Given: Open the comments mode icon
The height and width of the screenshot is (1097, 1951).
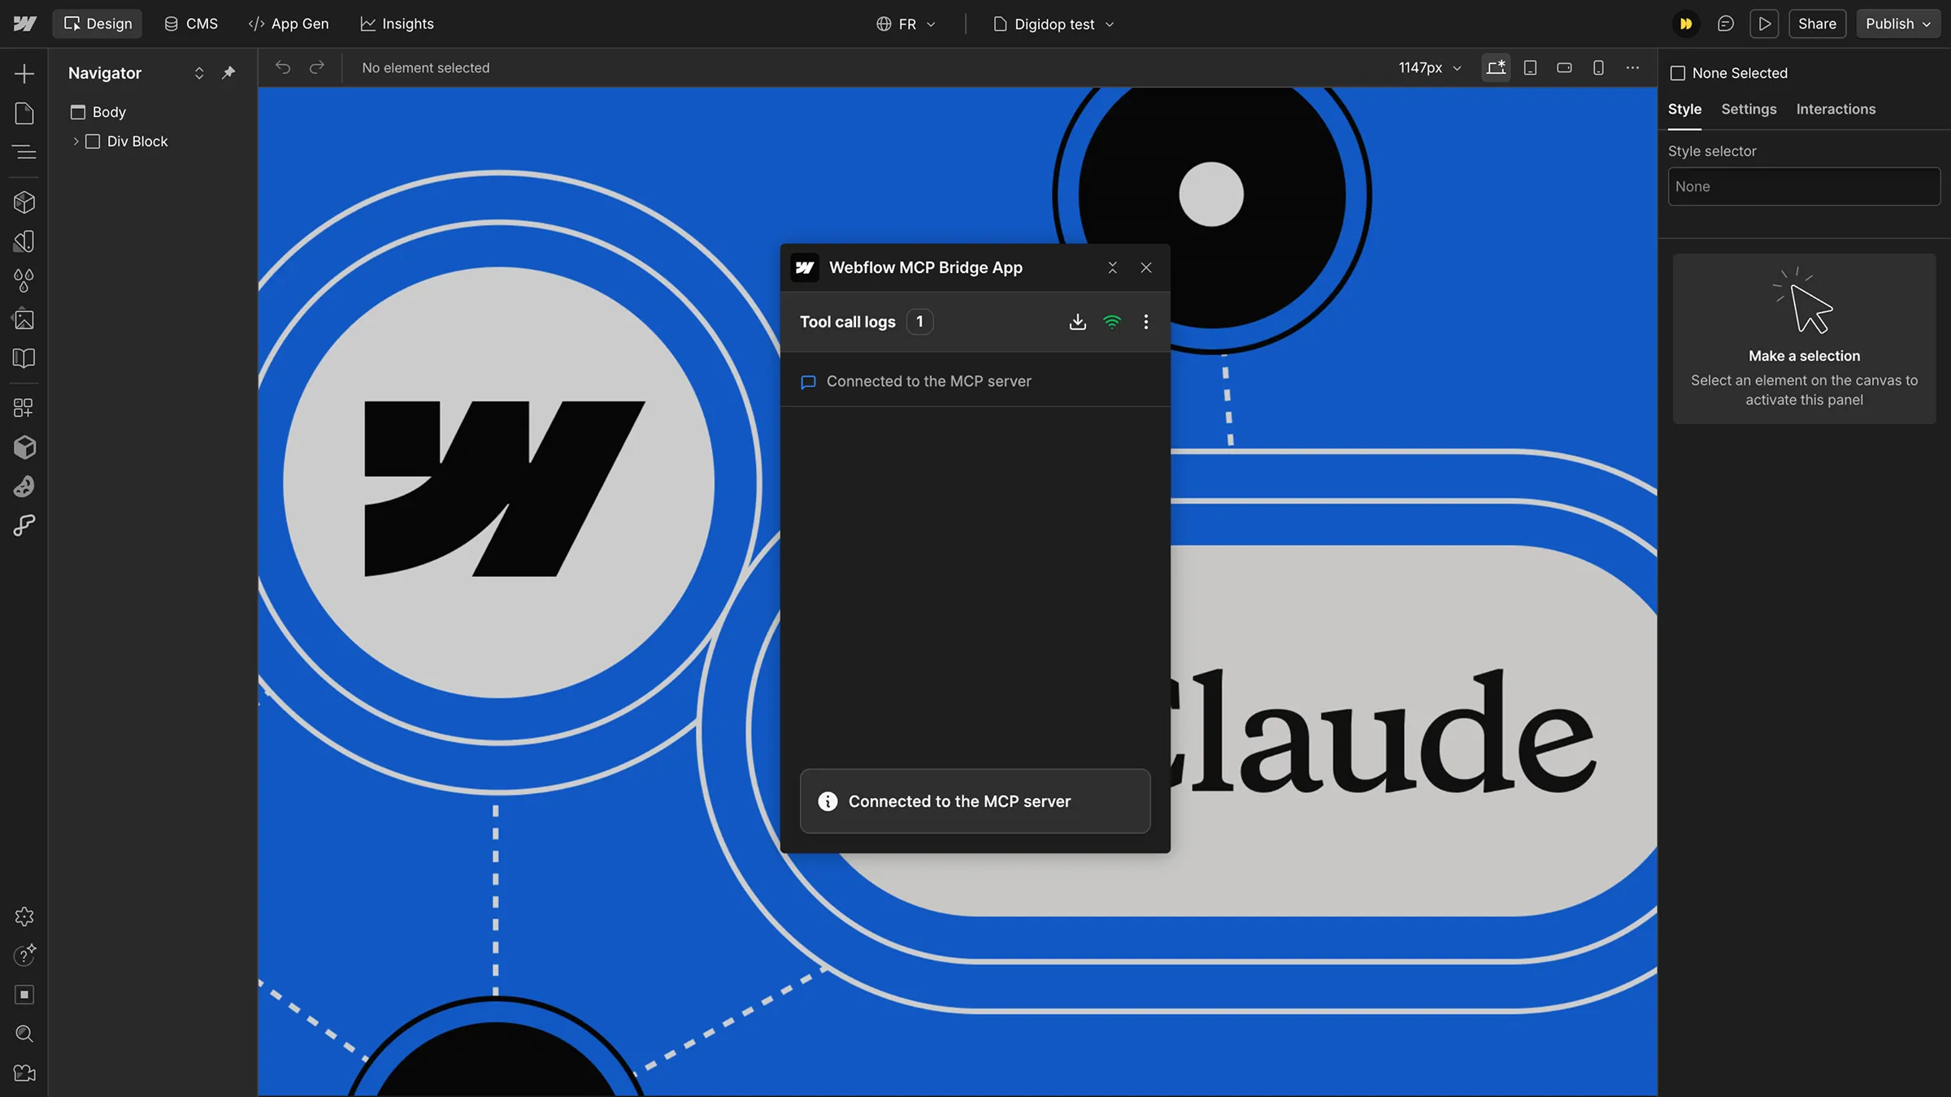Looking at the screenshot, I should tap(1725, 24).
